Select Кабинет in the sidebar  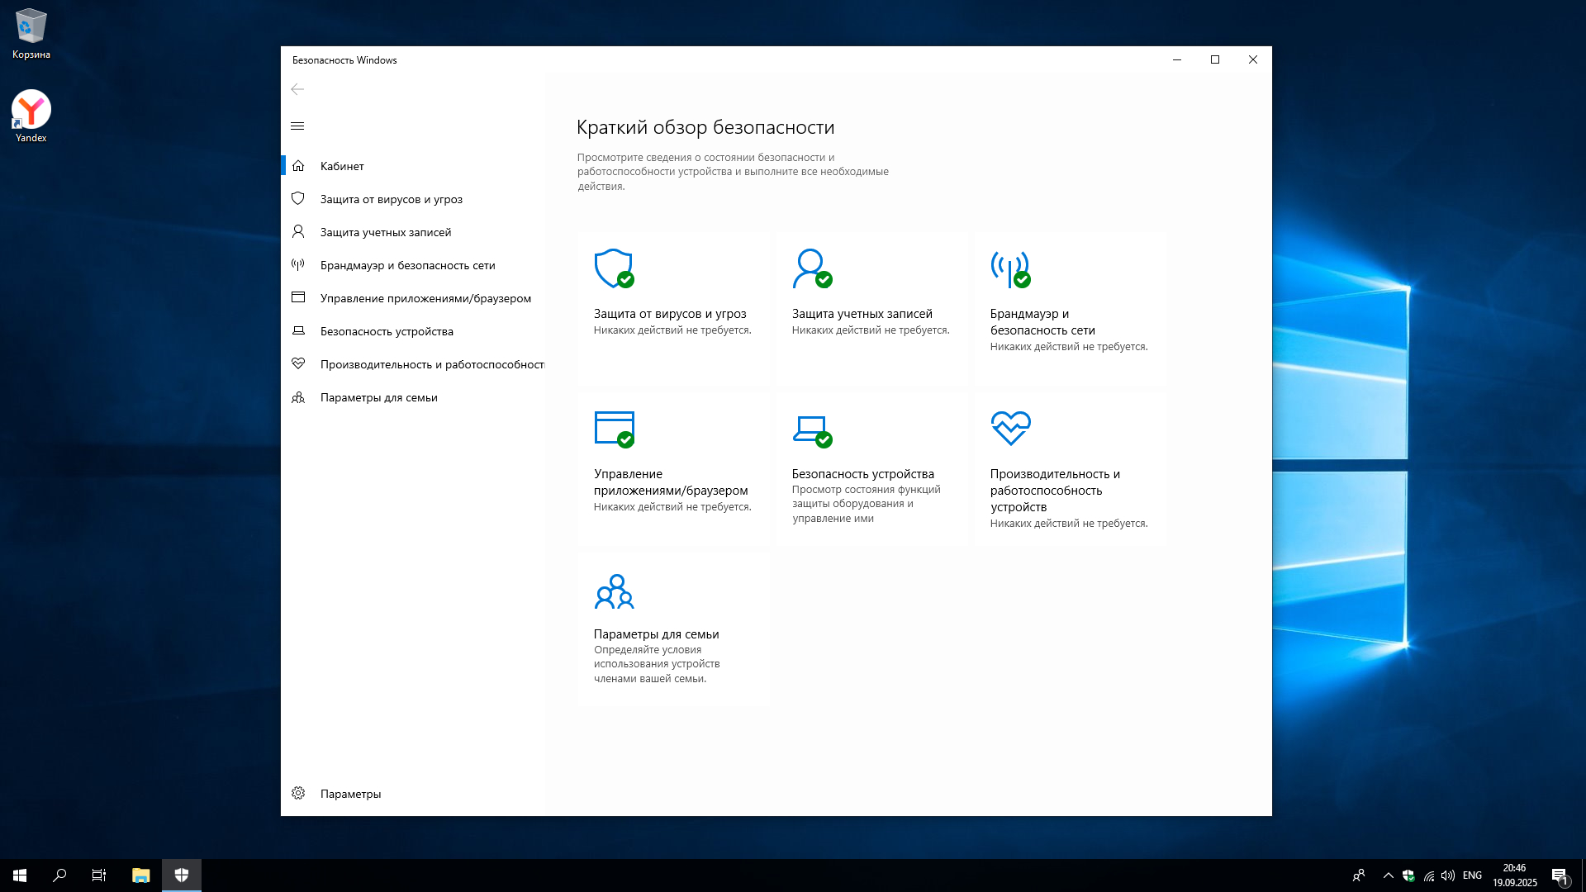pos(342,166)
